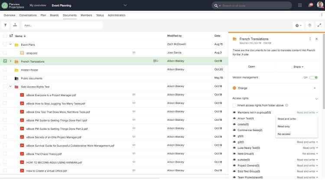Open the Orange folder color selector
The height and width of the screenshot is (182, 325).
click(276, 88)
